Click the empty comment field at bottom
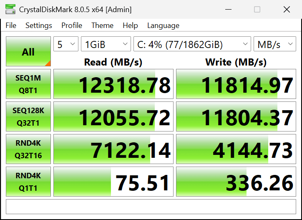Screen dimensions: 302x220 [151, 207]
